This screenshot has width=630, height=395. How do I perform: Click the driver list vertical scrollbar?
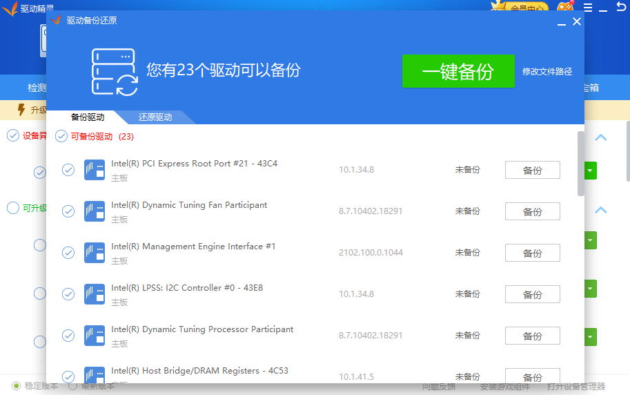[x=580, y=164]
